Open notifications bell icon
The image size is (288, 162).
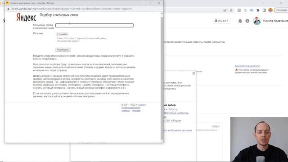click(x=240, y=21)
